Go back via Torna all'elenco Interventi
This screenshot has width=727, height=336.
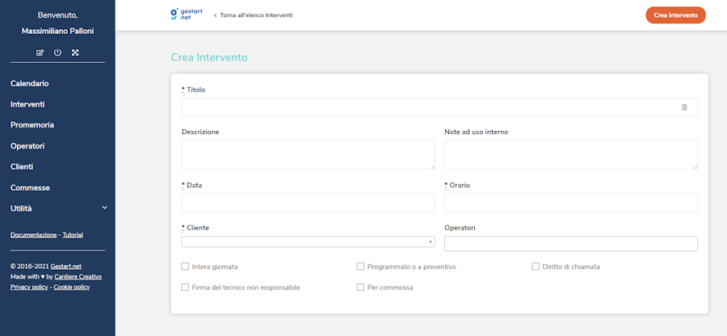tap(254, 15)
